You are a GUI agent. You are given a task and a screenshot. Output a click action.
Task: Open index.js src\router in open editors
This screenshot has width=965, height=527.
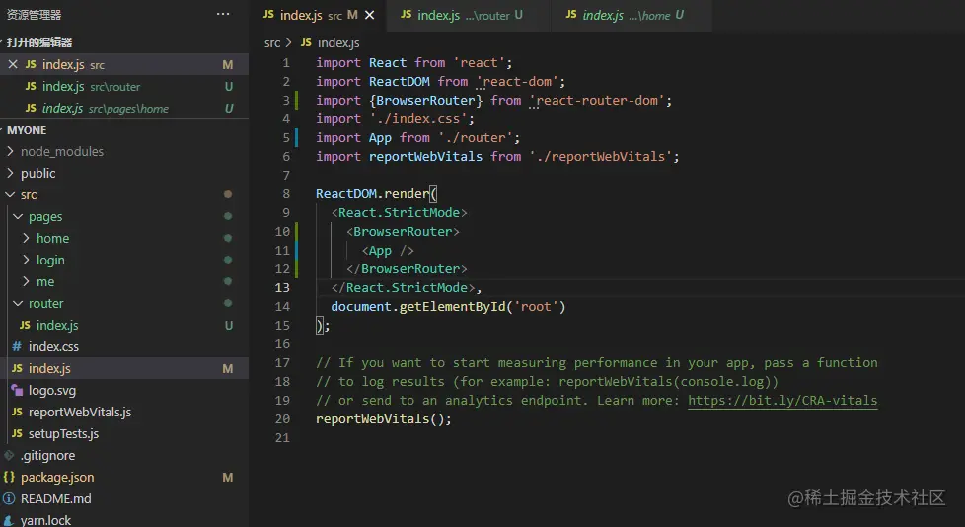tap(124, 86)
